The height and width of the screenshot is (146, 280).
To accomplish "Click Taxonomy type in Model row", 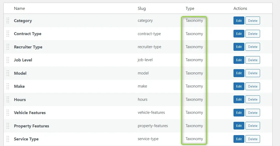I will [x=194, y=73].
